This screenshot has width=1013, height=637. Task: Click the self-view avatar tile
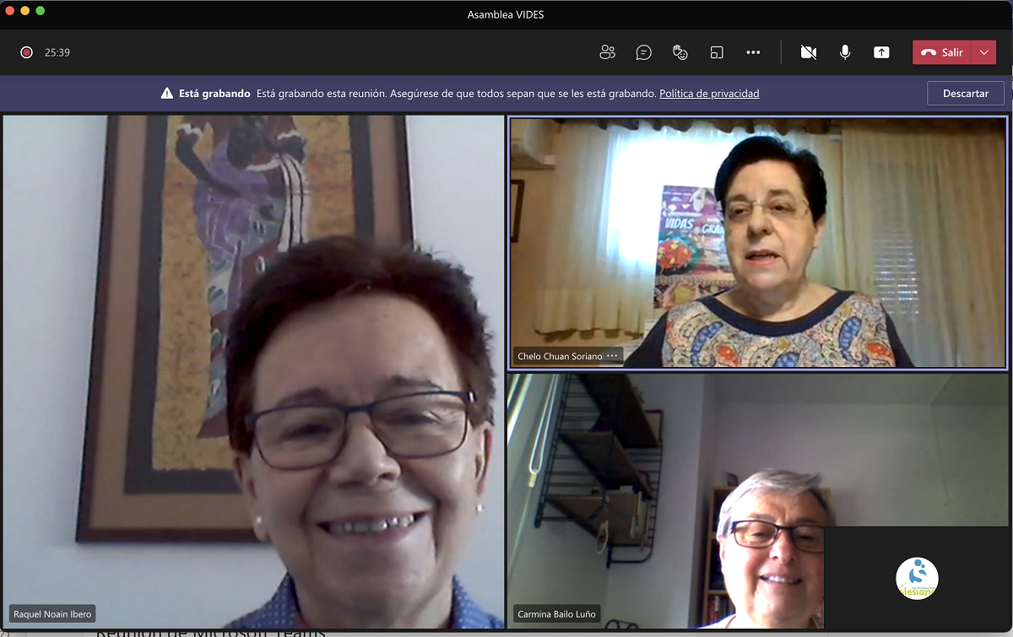(x=917, y=578)
